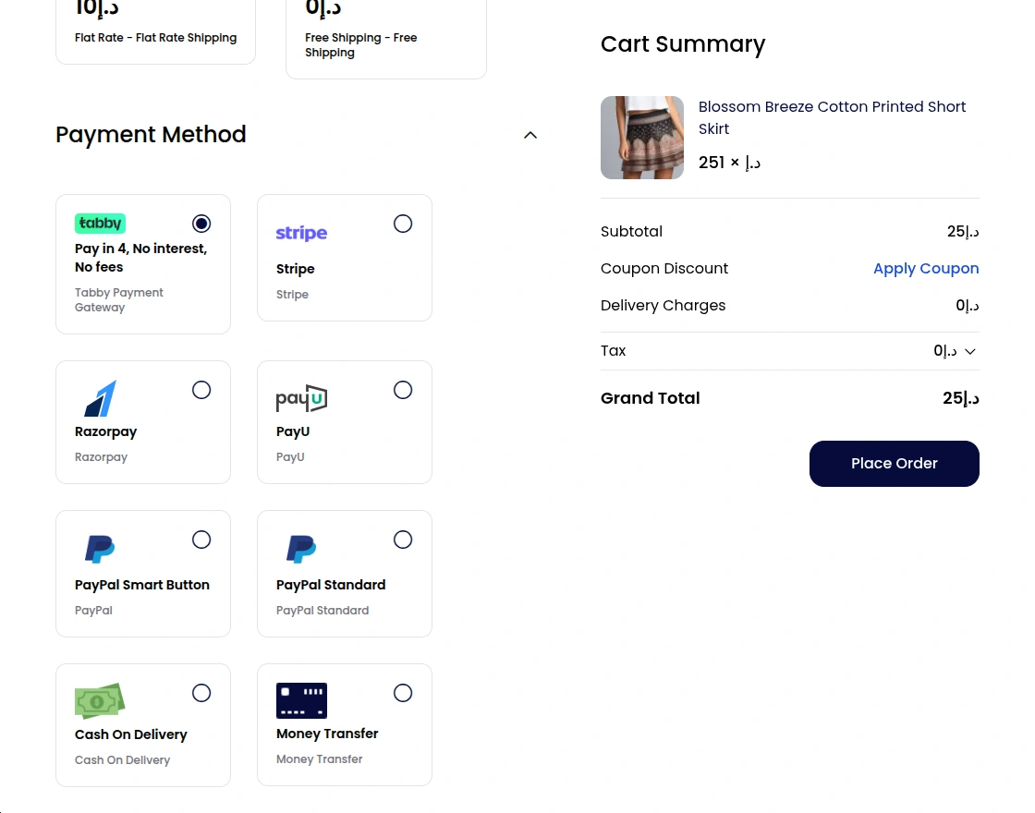
Task: Click the PayPal Smart Button logo
Action: pos(101,549)
